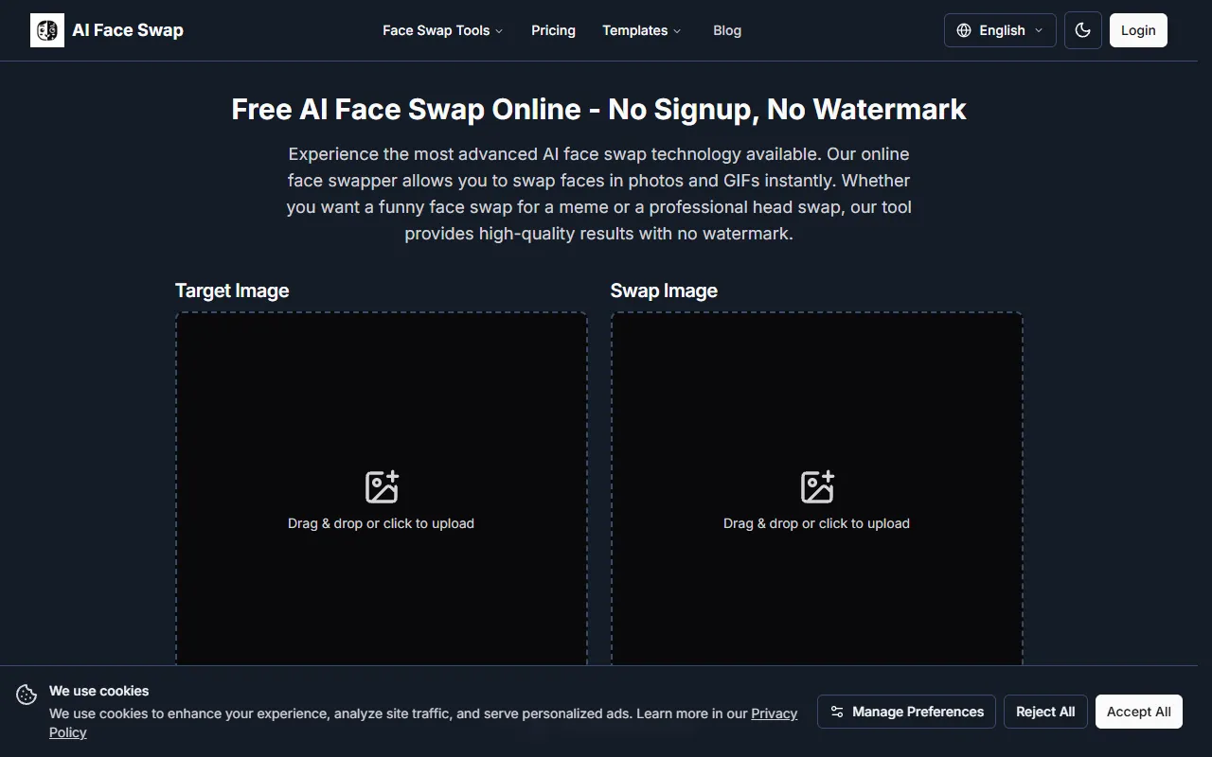Open the Privacy Policy link
Screen dimensions: 1212x757
pos(774,713)
